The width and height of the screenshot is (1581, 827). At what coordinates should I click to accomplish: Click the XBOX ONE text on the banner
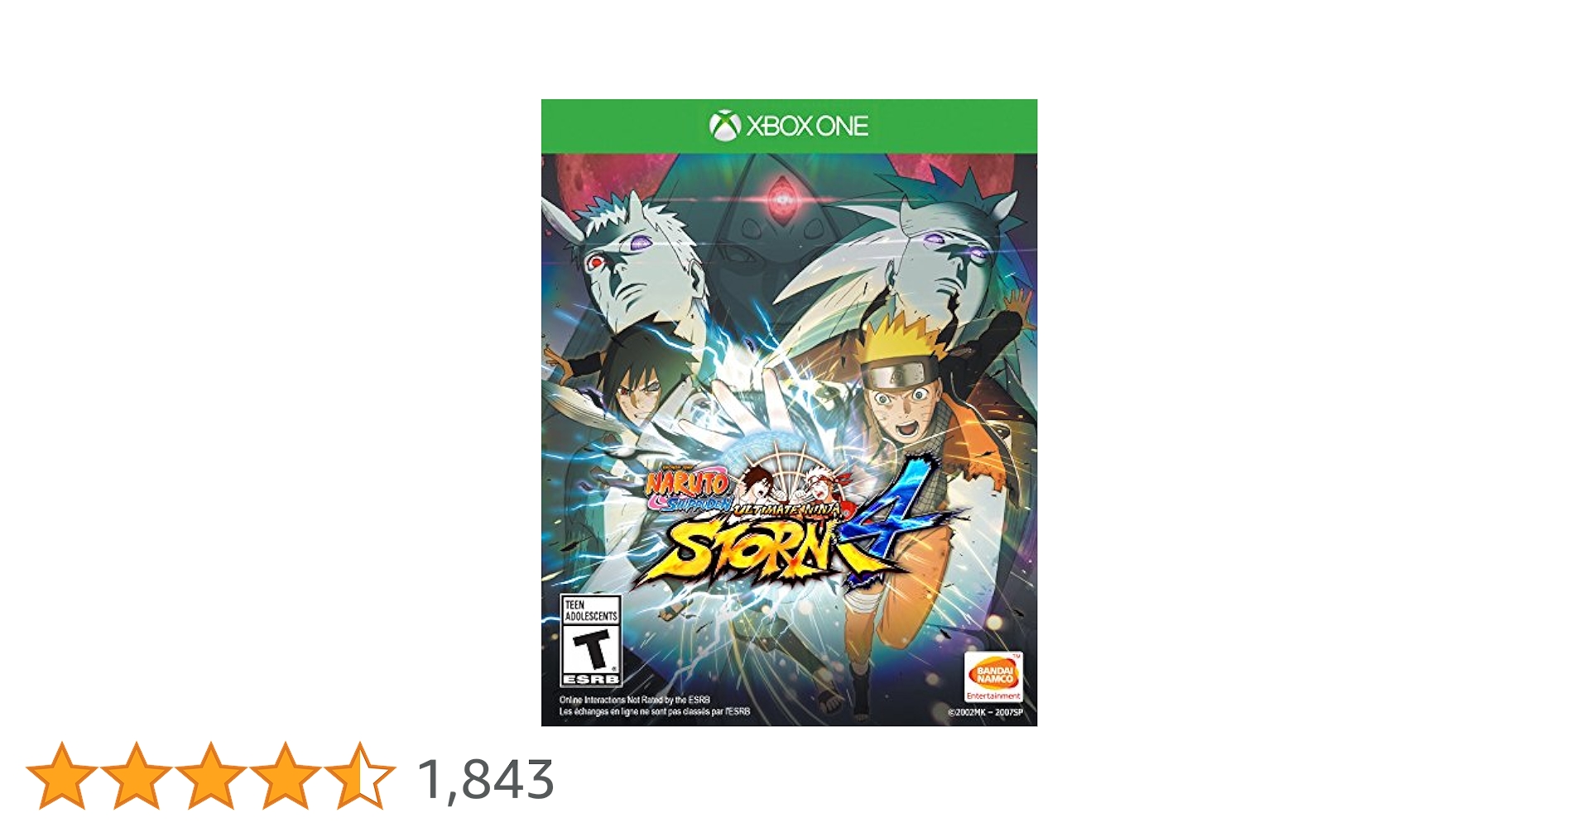coord(807,126)
